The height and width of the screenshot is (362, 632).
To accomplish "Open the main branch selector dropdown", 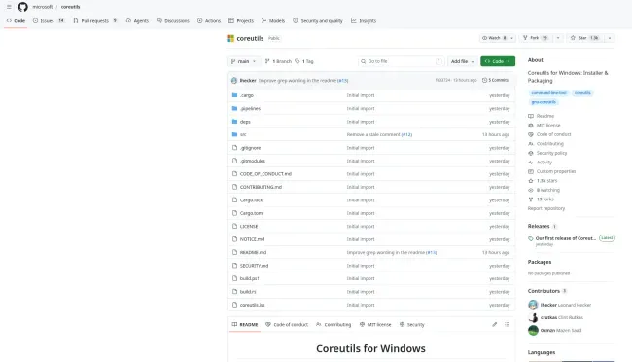I will 243,61.
